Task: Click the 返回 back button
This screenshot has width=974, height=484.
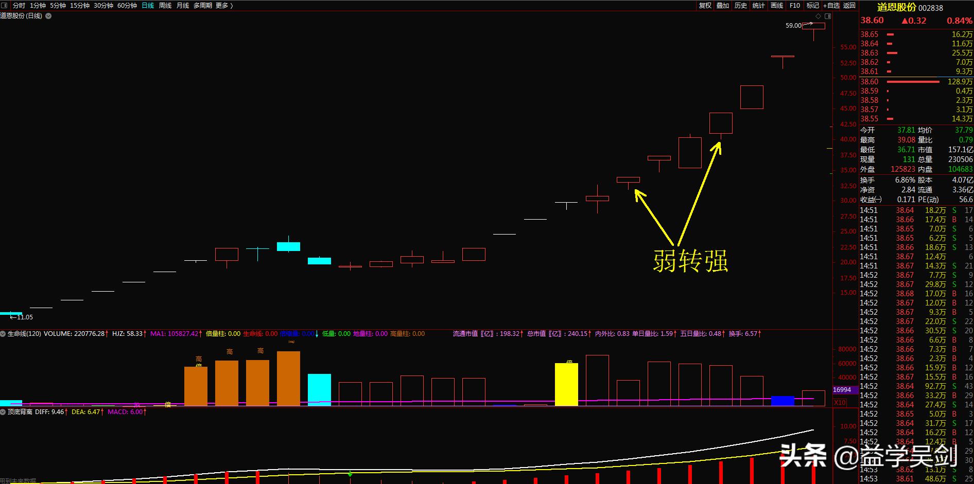Action: [x=849, y=5]
